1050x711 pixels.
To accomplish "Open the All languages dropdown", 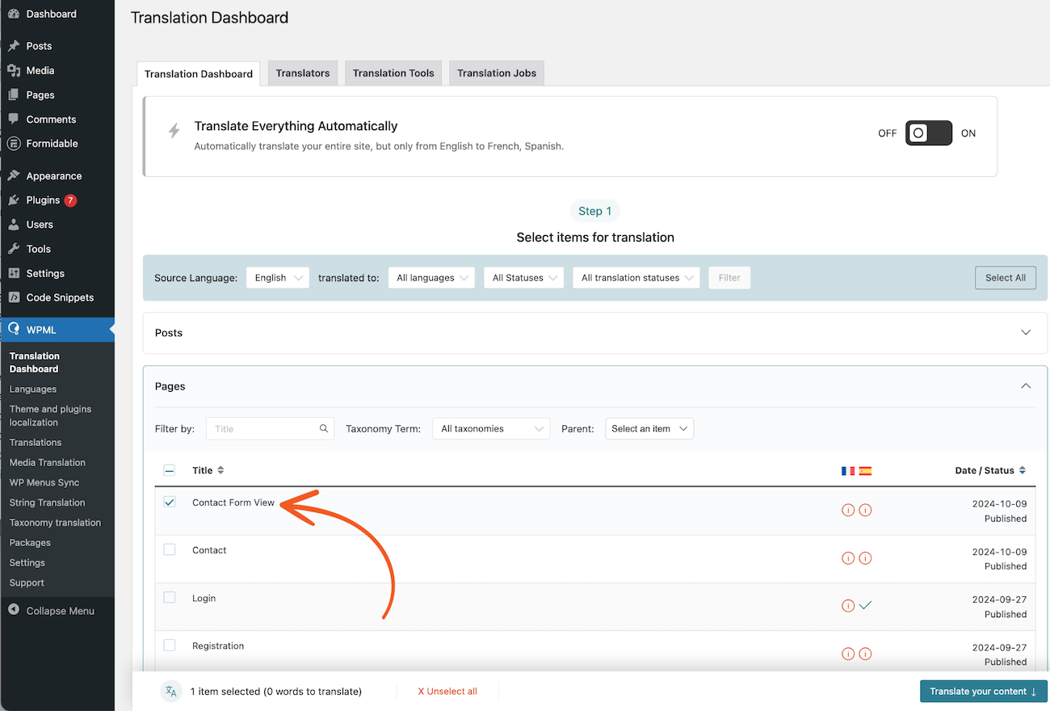I will click(x=430, y=278).
